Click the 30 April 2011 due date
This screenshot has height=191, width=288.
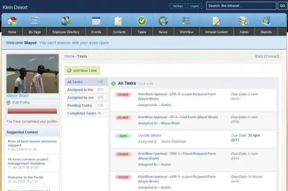(x=245, y=138)
